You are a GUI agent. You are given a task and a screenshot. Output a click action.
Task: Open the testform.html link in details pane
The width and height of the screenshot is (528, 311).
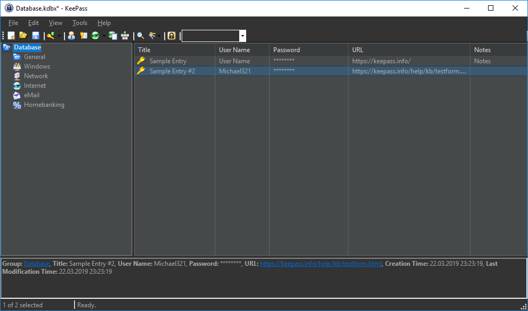pyautogui.click(x=321, y=264)
